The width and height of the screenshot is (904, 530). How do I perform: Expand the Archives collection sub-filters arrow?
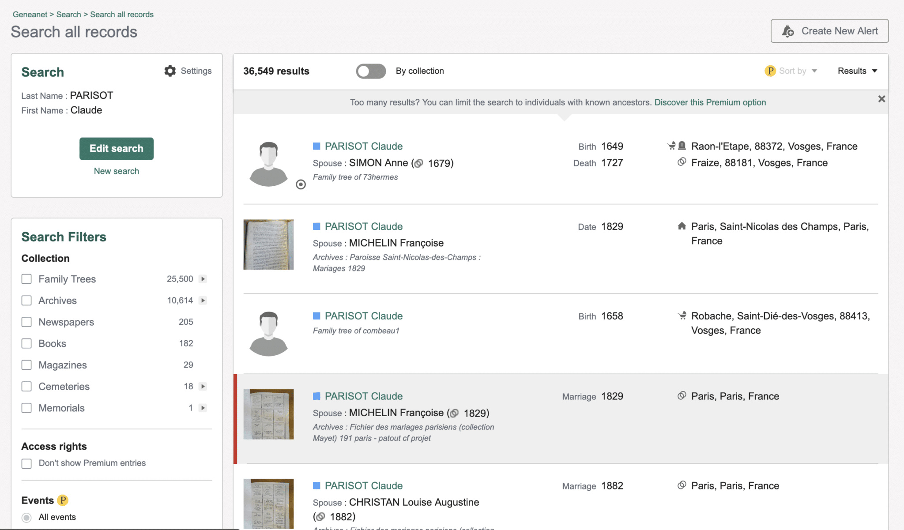point(203,301)
